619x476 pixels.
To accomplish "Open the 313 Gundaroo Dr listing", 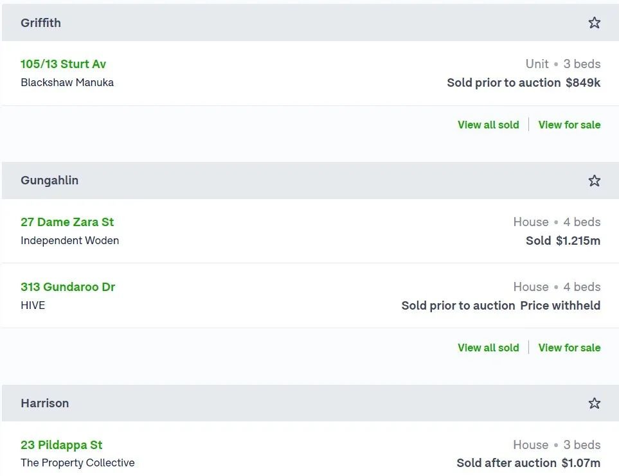I will click(x=68, y=286).
